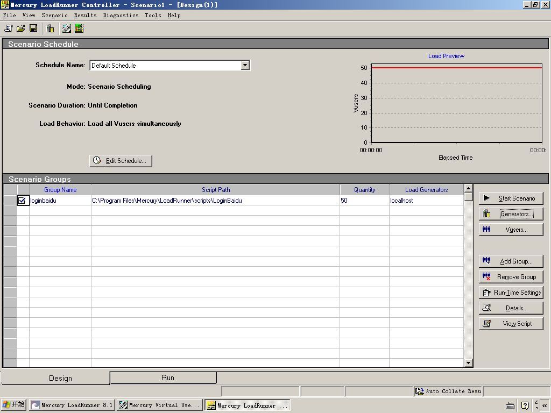Click the Quantity column header

365,190
